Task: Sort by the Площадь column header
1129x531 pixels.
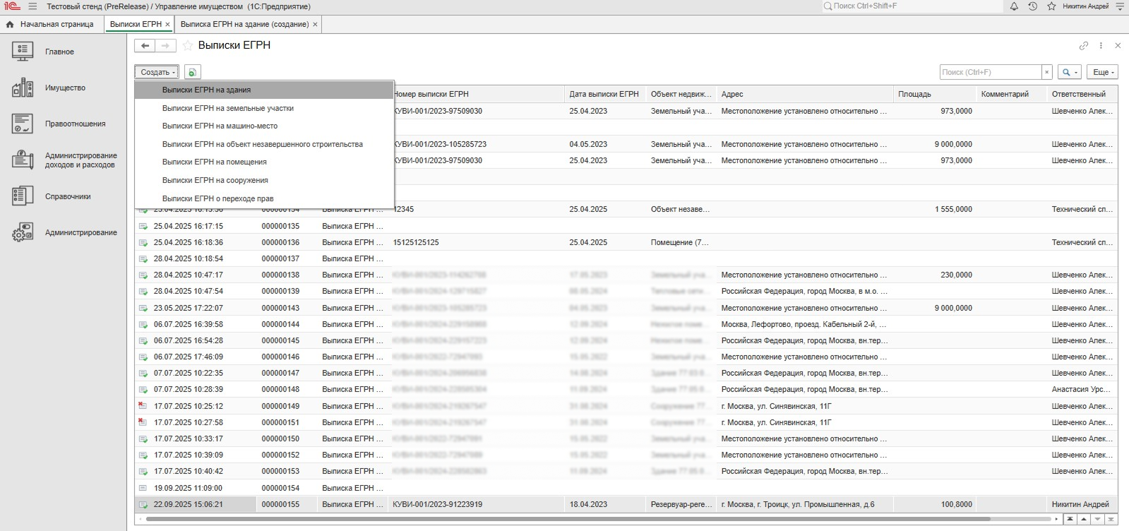Action: pyautogui.click(x=914, y=94)
